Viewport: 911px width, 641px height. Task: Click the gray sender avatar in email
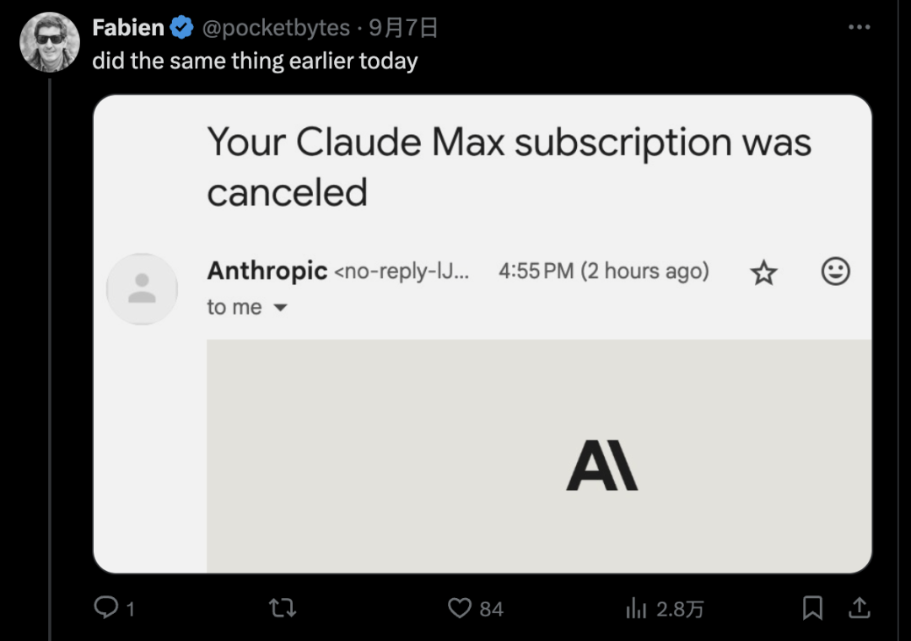click(142, 288)
